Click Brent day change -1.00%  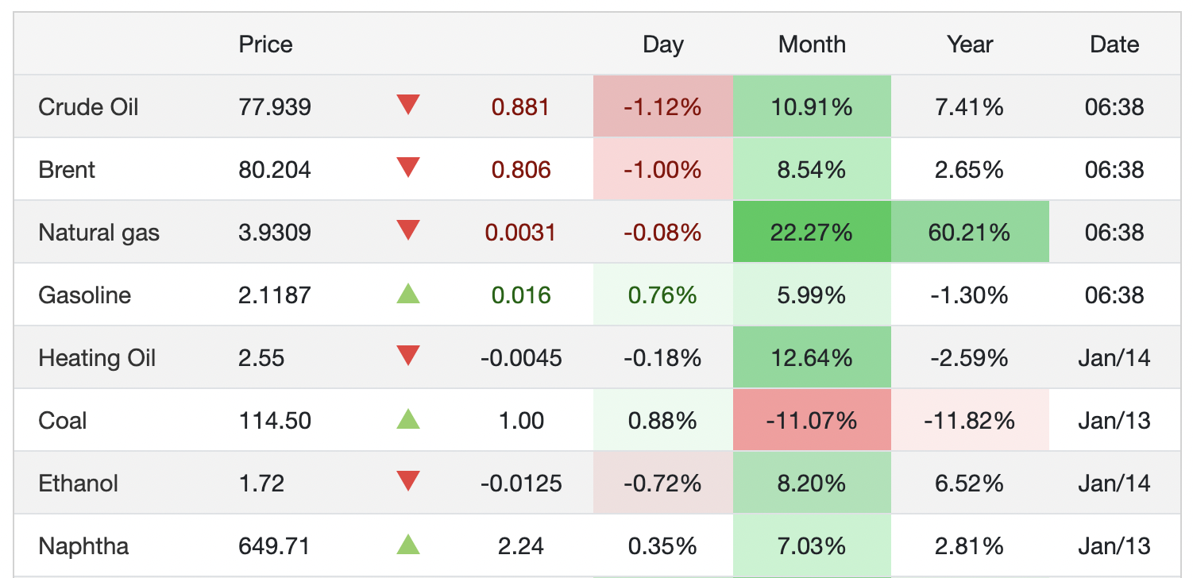(x=662, y=169)
